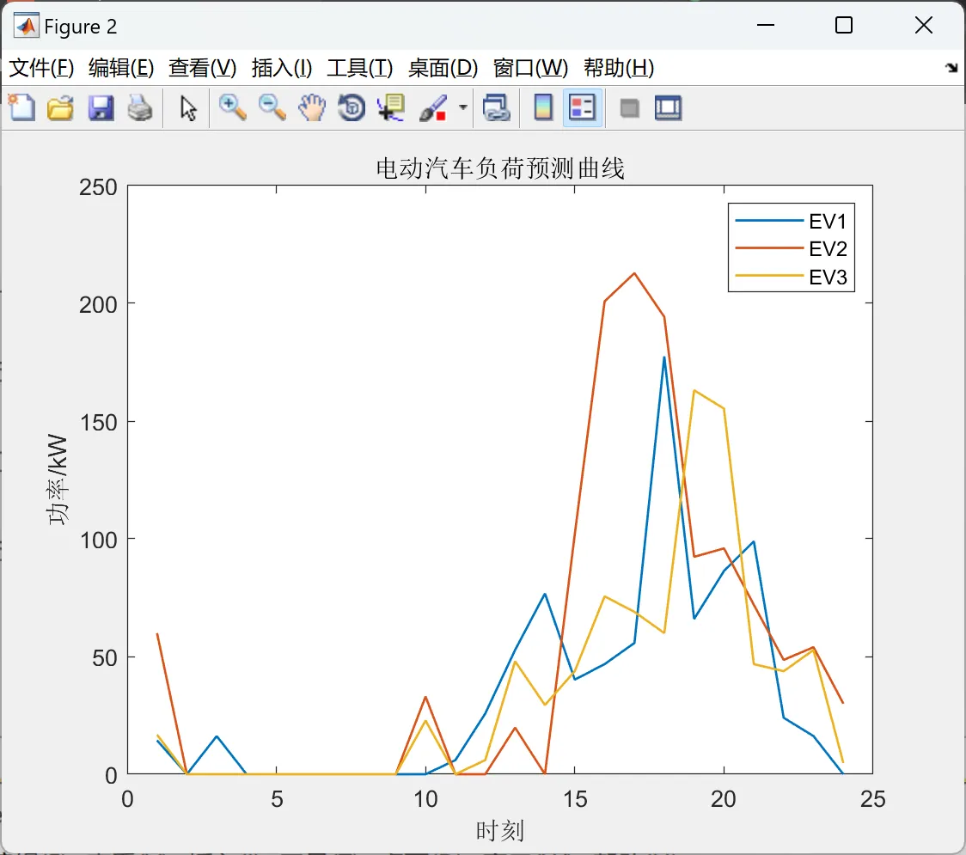Image resolution: width=966 pixels, height=855 pixels.
Task: Click the EV1 curve peak near 177
Action: tap(664, 357)
